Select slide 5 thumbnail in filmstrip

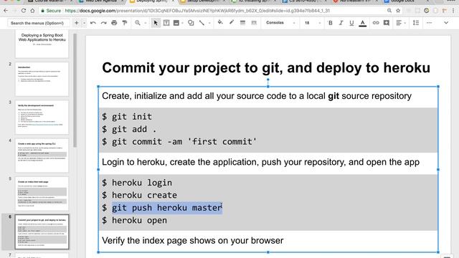[42, 193]
